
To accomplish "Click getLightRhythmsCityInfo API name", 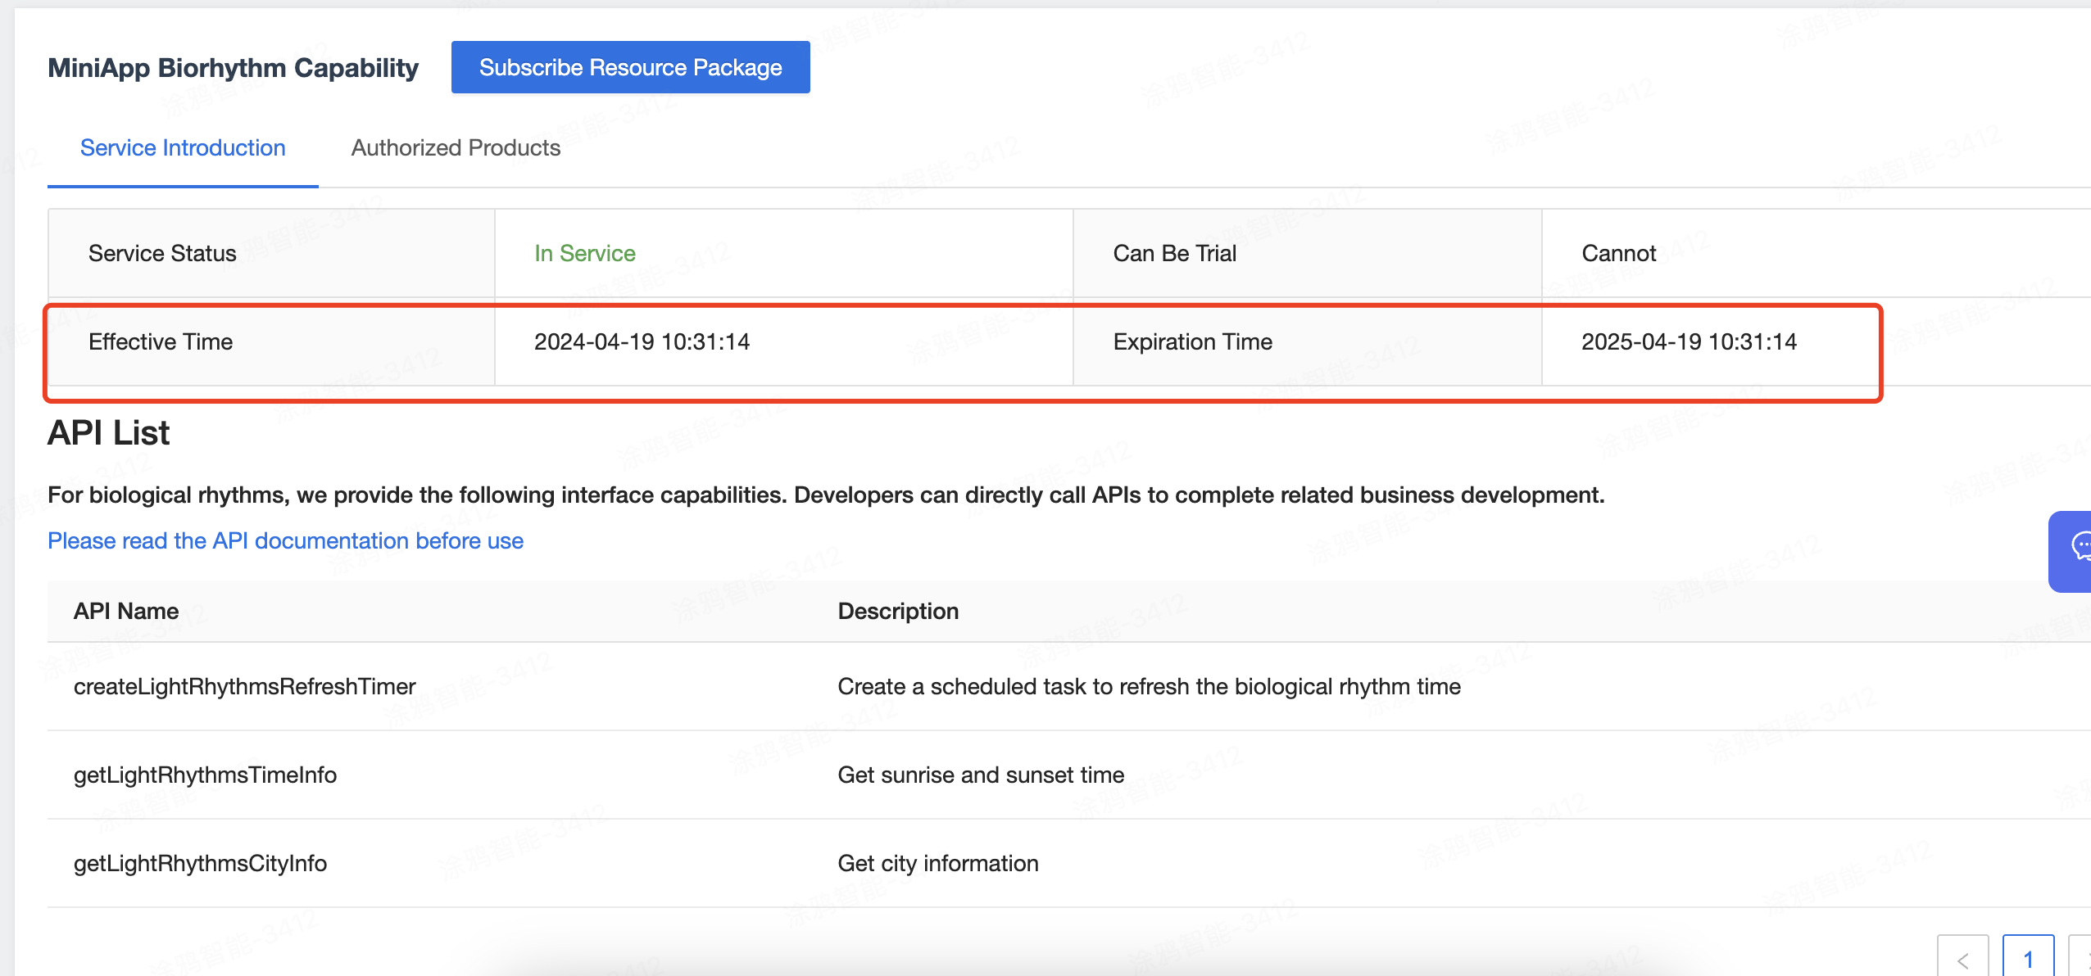I will point(200,864).
